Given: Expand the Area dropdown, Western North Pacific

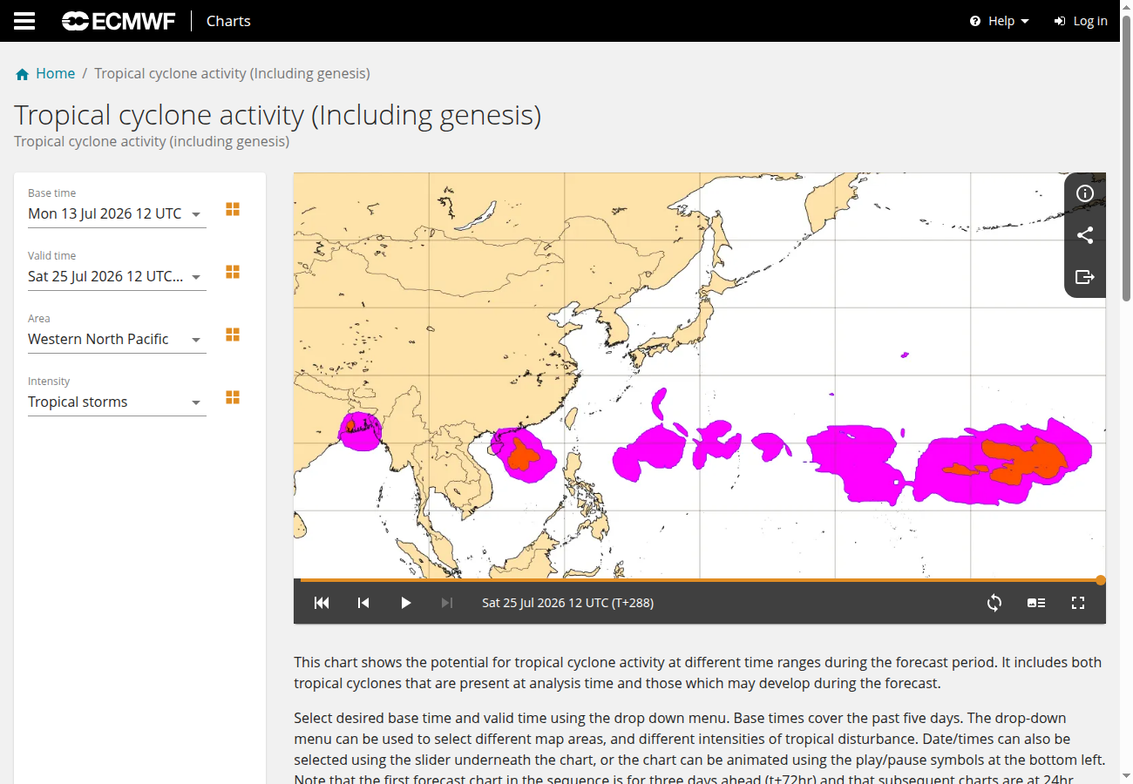Looking at the screenshot, I should pyautogui.click(x=117, y=339).
